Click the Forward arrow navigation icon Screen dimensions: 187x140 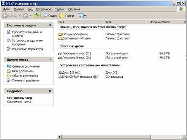25,16
